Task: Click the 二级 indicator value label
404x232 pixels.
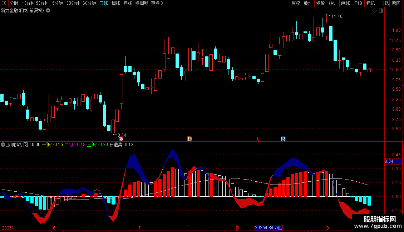Action: click(x=75, y=145)
